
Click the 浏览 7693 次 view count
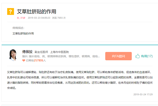pos(59,18)
